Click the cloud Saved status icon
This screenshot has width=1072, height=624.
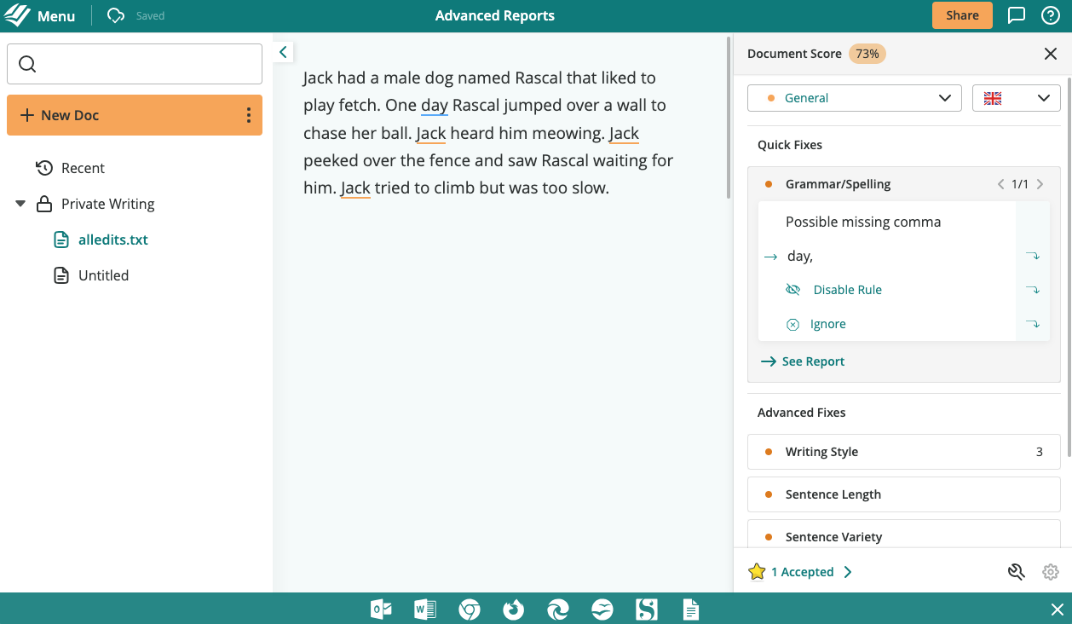click(x=116, y=15)
